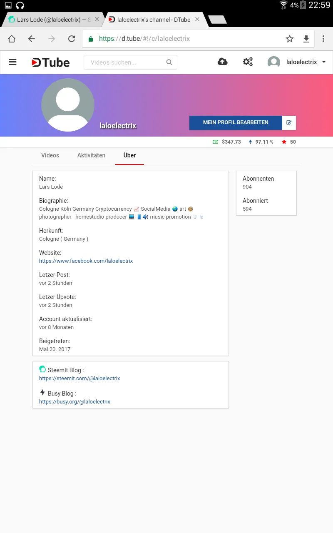Screen dimensions: 333x533
Task: Tap the status bar image notification icon
Action: (8, 5)
